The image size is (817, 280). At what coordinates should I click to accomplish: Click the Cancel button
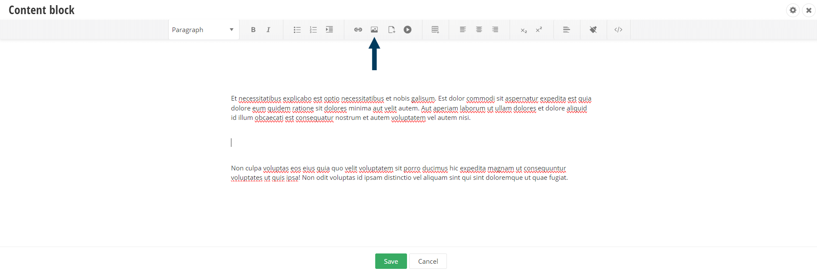pos(428,261)
